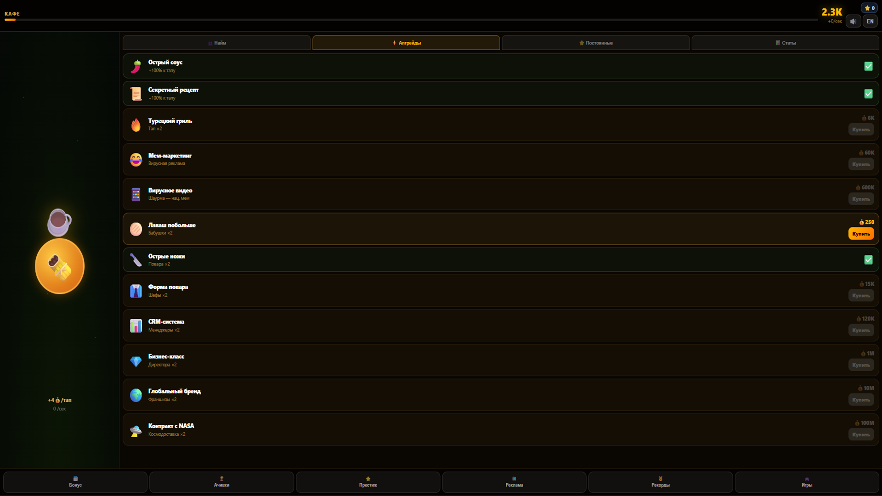
Task: Mute the game sound
Action: tap(853, 21)
